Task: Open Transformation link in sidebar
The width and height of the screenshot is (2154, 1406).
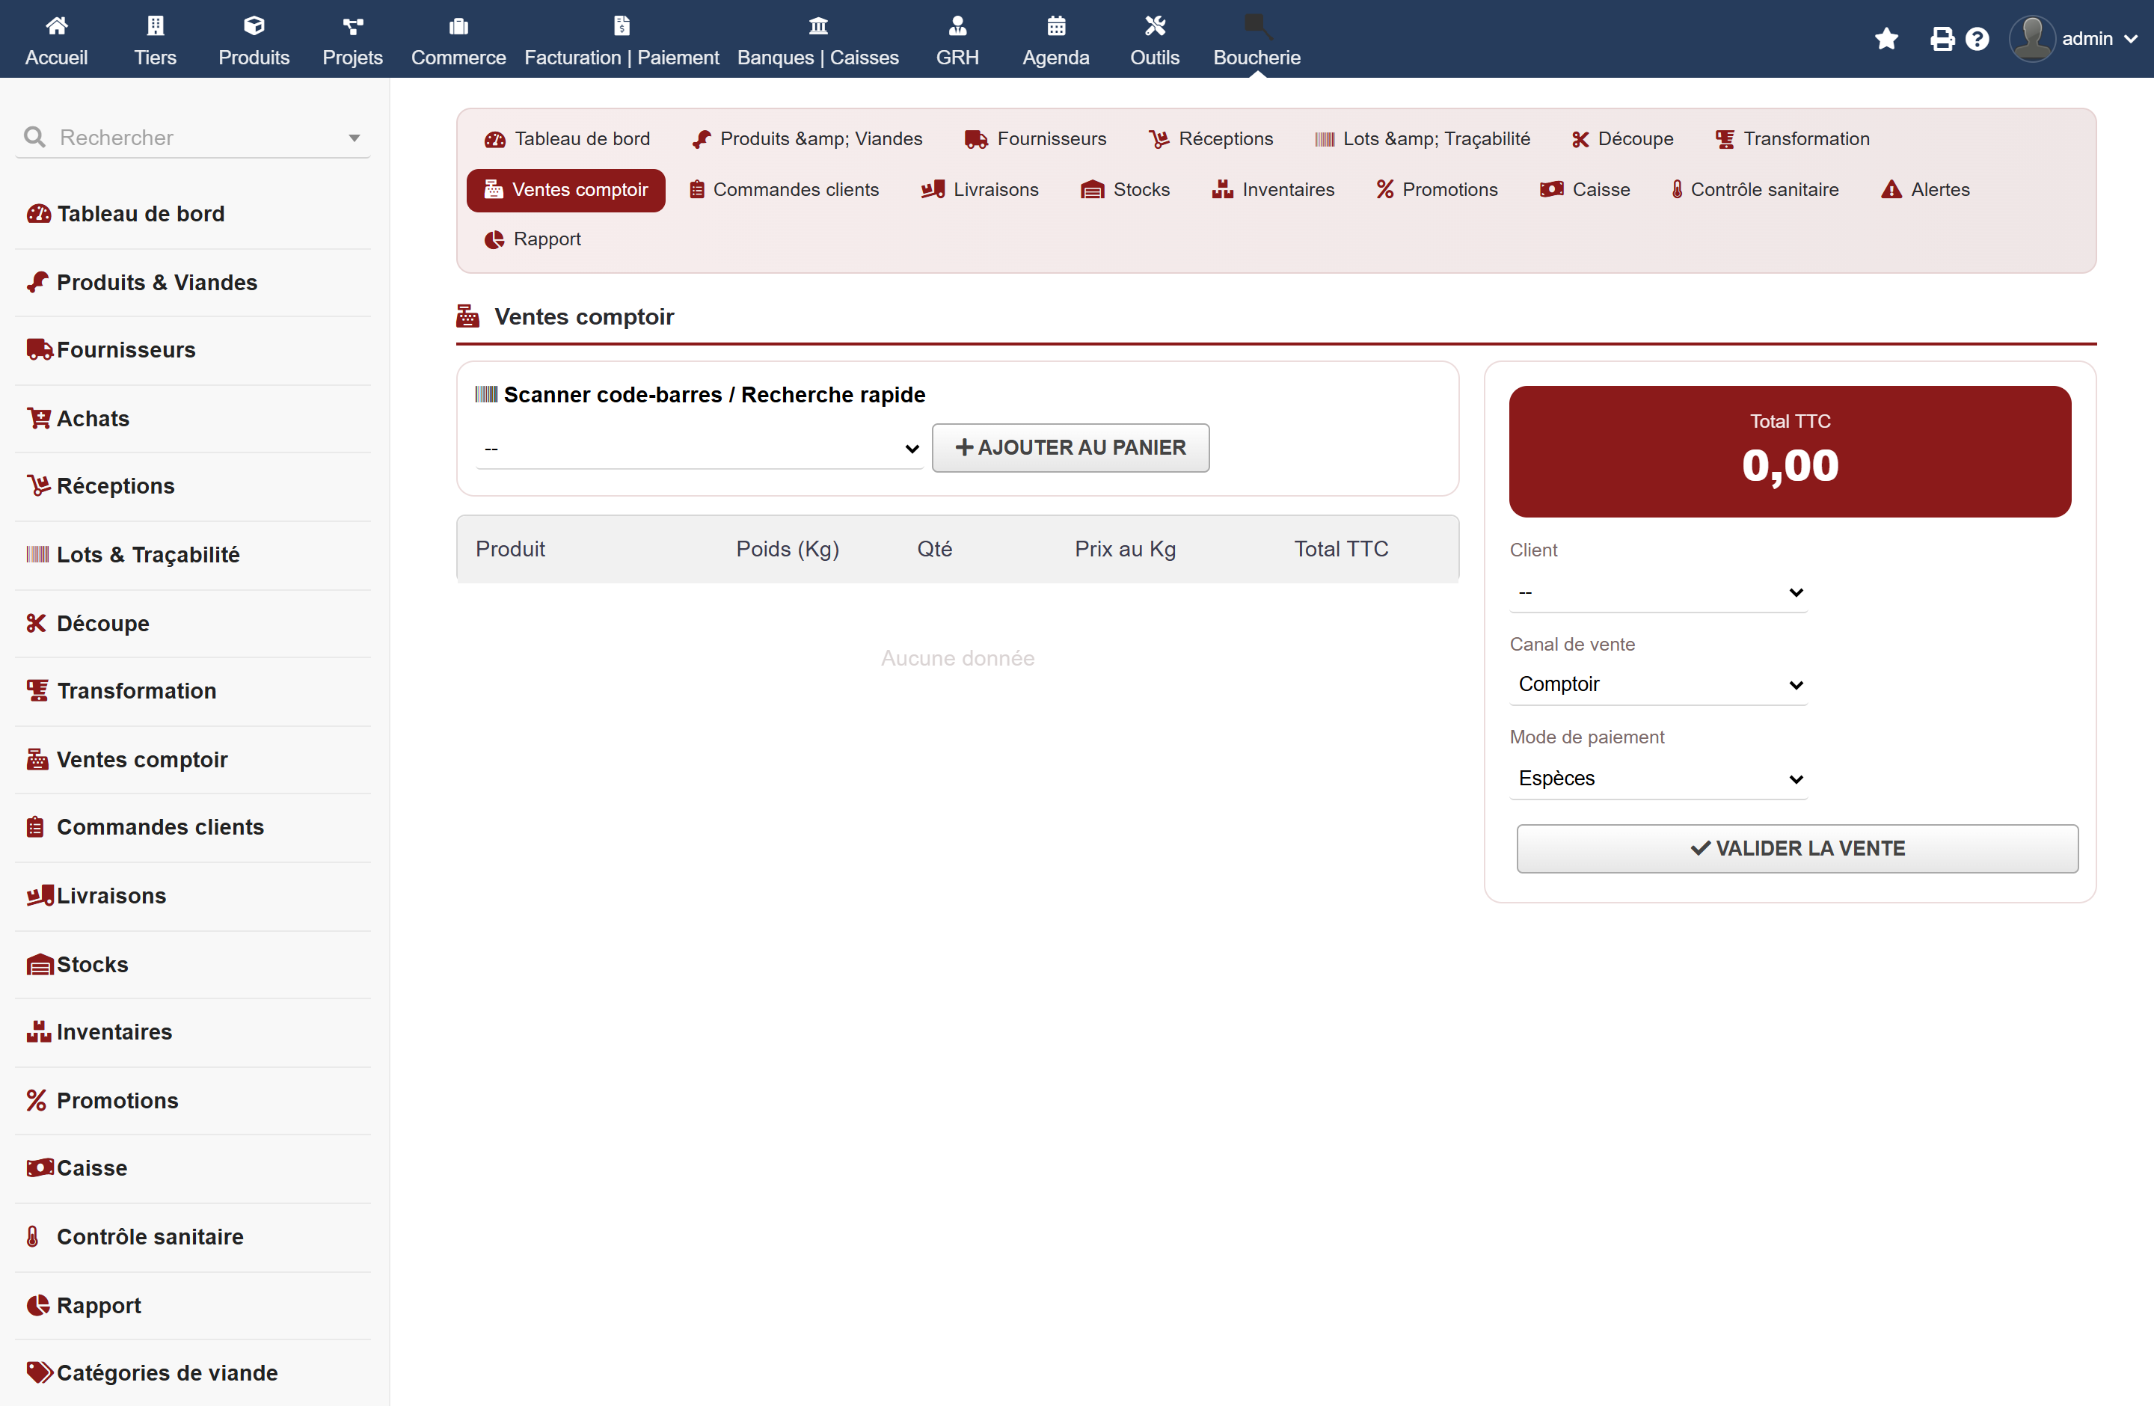Action: (x=137, y=690)
